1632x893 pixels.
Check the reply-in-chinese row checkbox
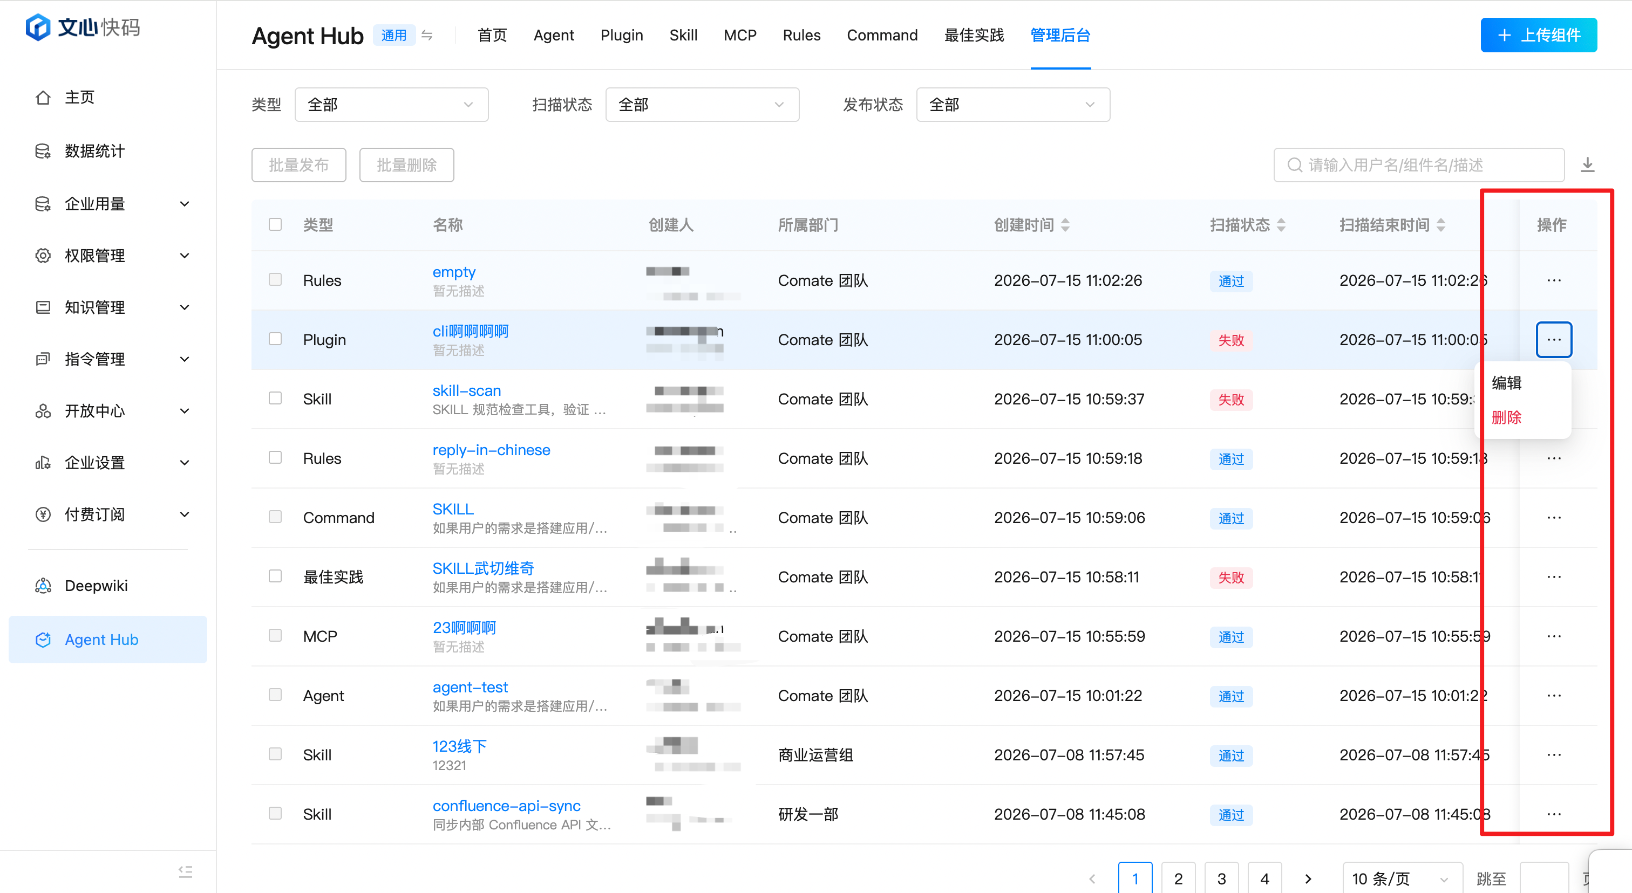pyautogui.click(x=275, y=458)
